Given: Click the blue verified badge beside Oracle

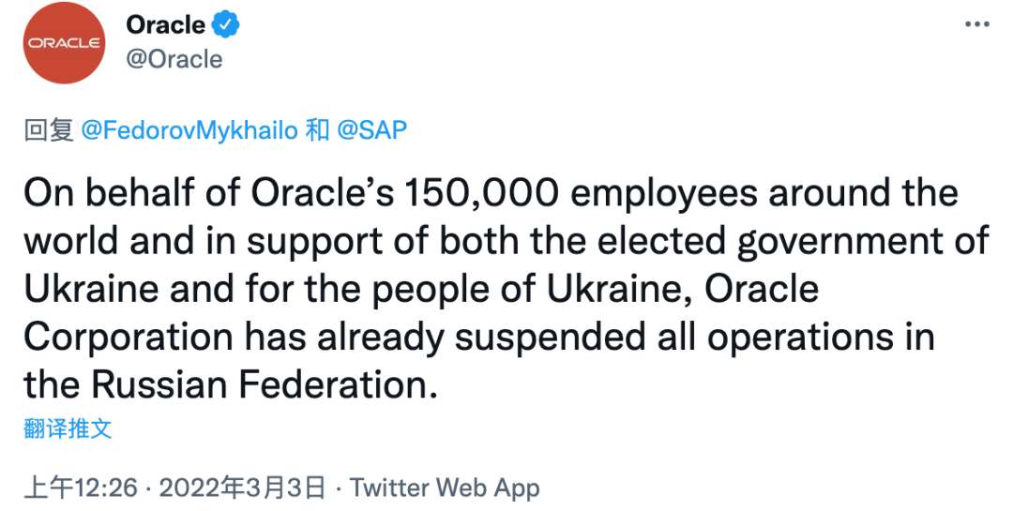Looking at the screenshot, I should 226,24.
